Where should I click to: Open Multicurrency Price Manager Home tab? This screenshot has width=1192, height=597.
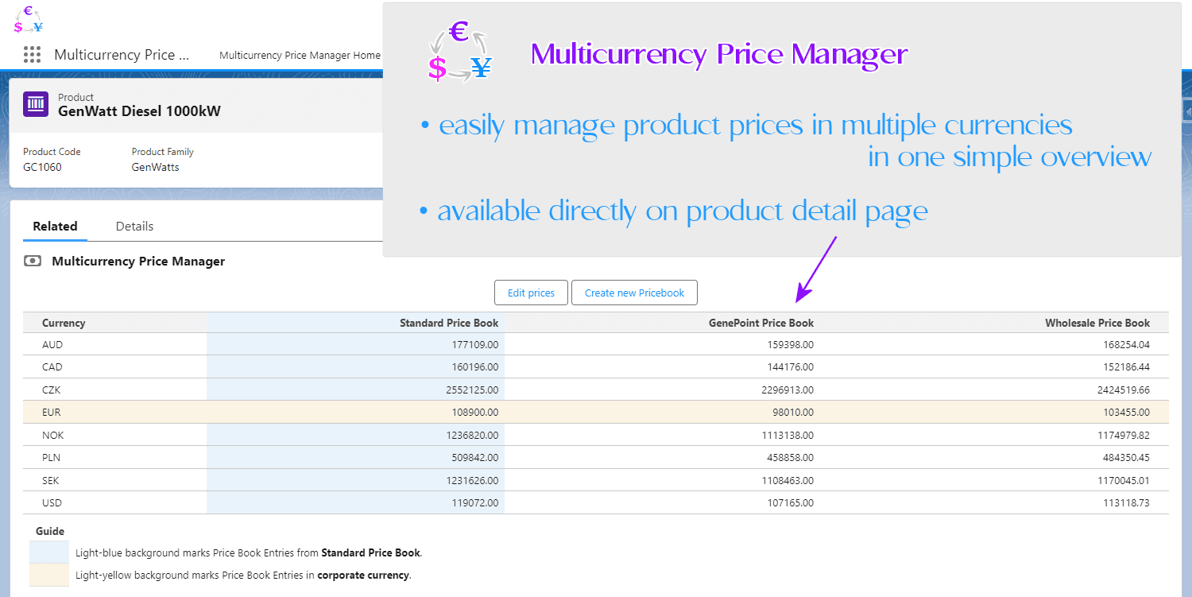[x=300, y=56]
